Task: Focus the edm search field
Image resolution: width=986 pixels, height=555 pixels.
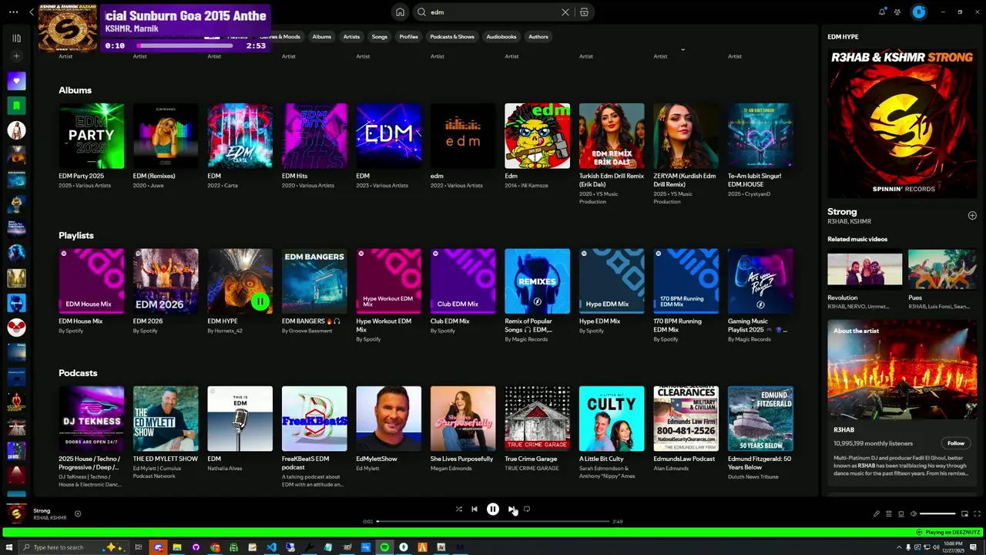Action: pos(493,12)
